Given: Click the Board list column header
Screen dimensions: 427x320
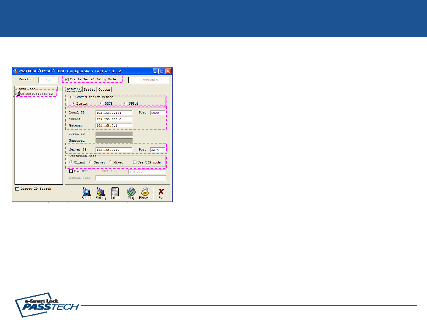Looking at the screenshot, I should (x=36, y=89).
